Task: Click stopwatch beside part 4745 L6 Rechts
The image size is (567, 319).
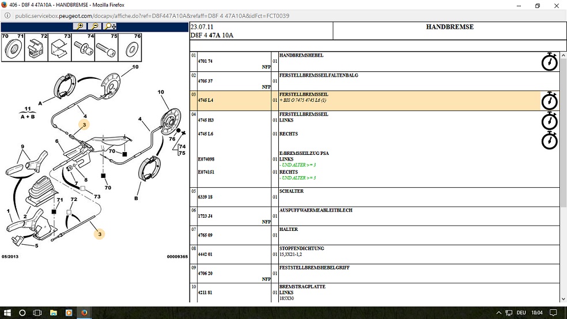Action: coord(549,140)
